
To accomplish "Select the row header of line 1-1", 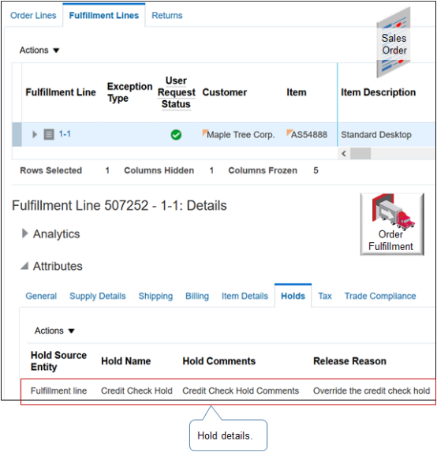I will pyautogui.click(x=17, y=134).
